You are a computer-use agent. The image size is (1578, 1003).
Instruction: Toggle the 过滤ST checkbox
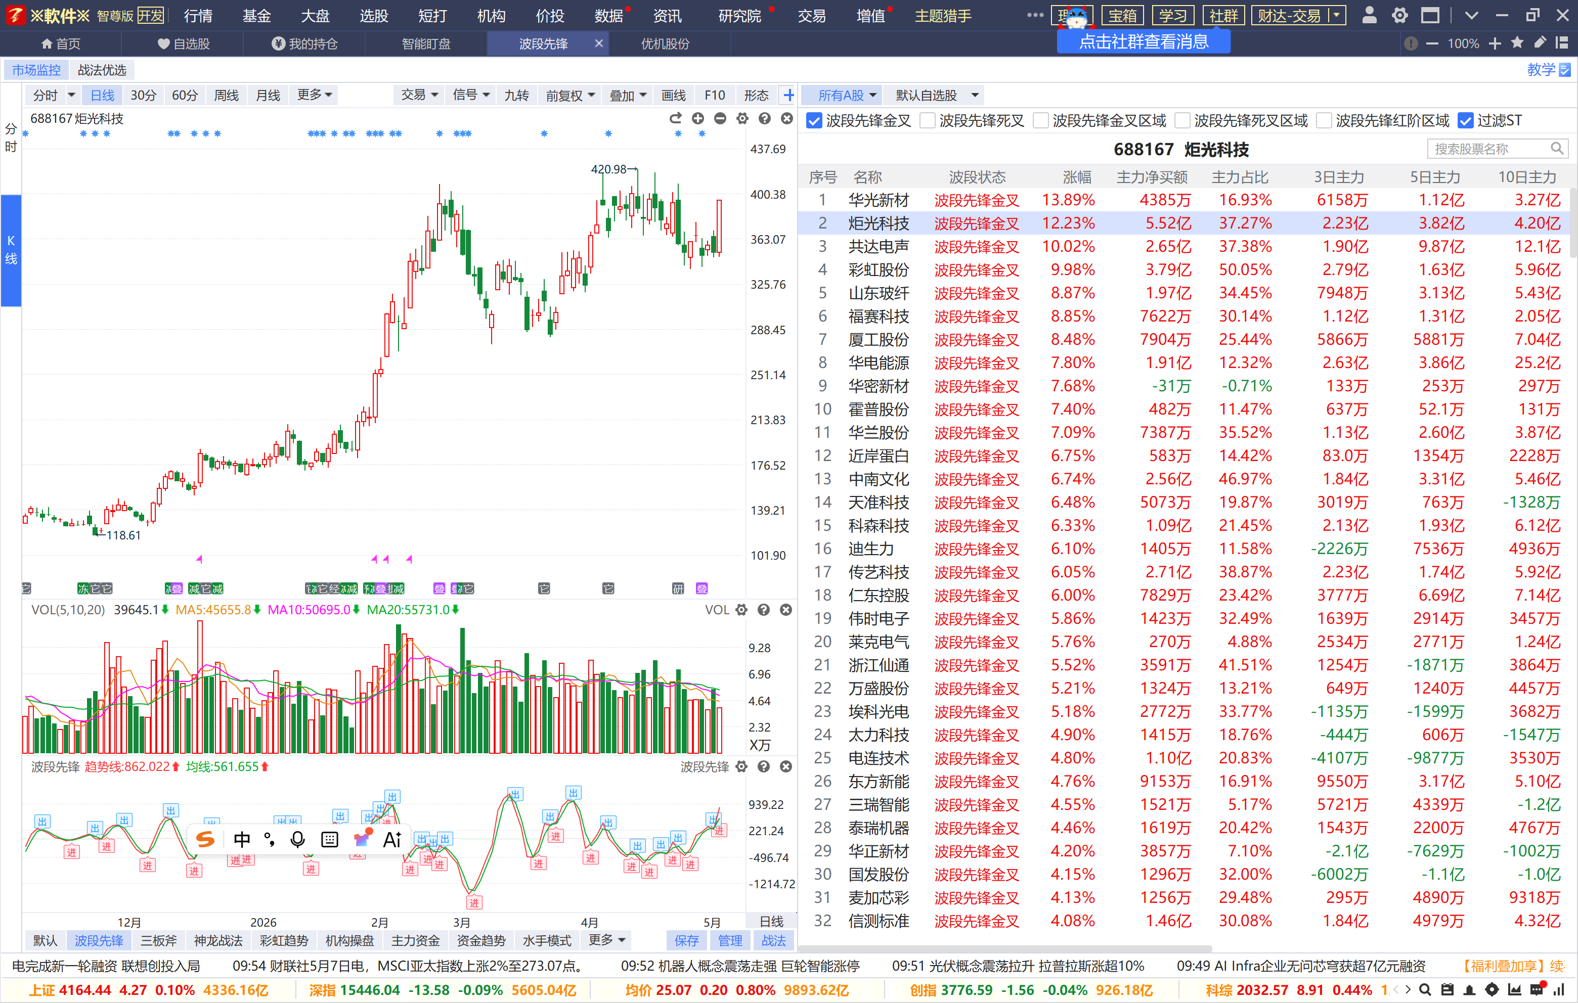click(x=1465, y=120)
